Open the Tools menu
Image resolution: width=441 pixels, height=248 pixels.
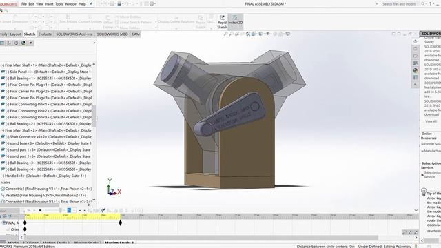click(59, 4)
